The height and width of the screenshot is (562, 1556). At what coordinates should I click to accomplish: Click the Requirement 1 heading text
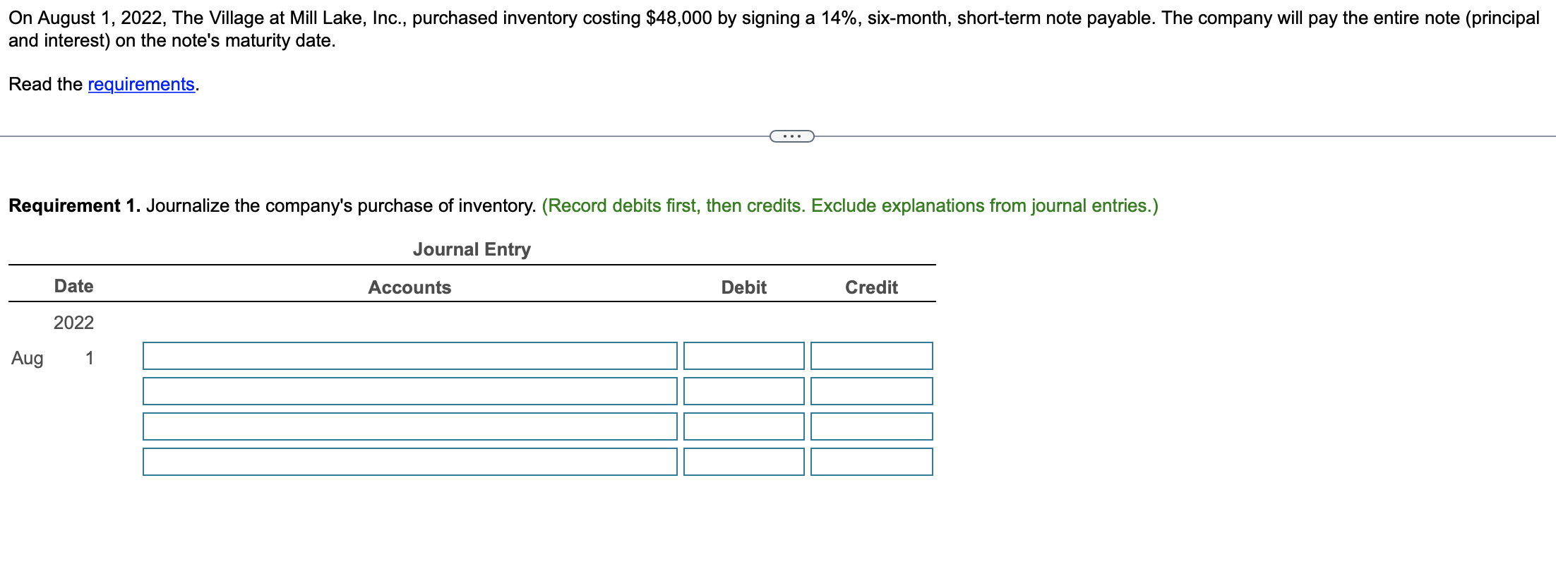pyautogui.click(x=74, y=205)
